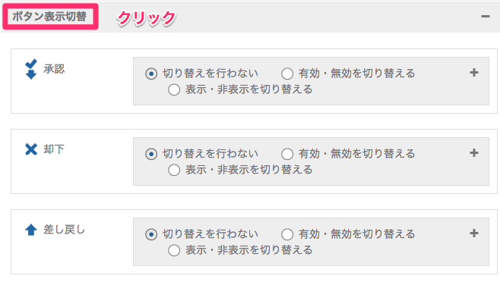Select 表示・非表示を切り替える for 承認

174,89
